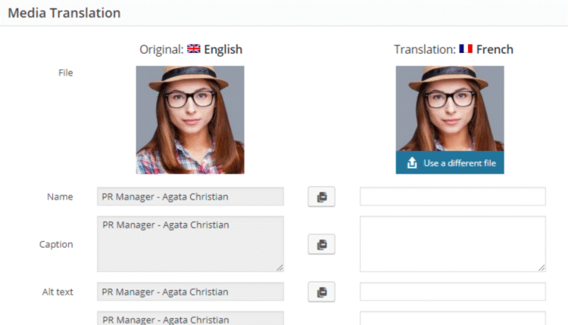
Task: Click the bottom partially visible English field
Action: click(190, 318)
